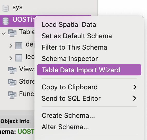Click the Functions folder icon
The width and height of the screenshot is (147, 140).
[x=12, y=95]
